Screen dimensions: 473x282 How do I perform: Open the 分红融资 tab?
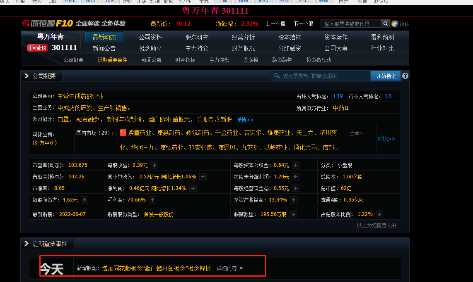290,48
